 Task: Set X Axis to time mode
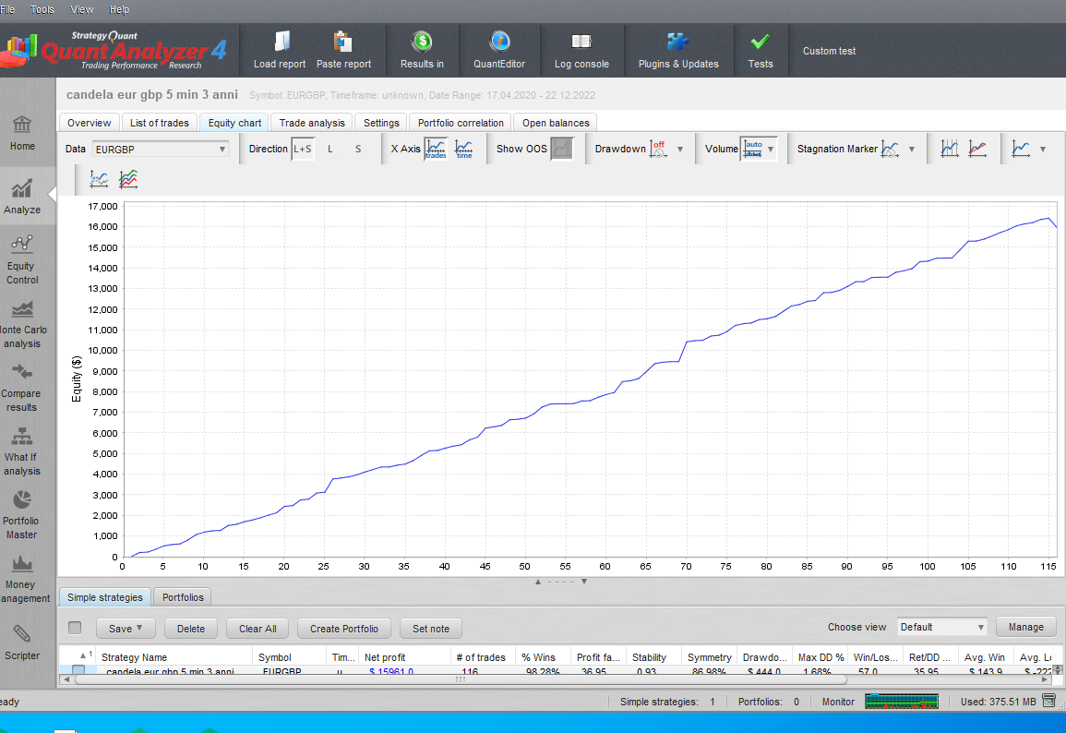coord(464,149)
